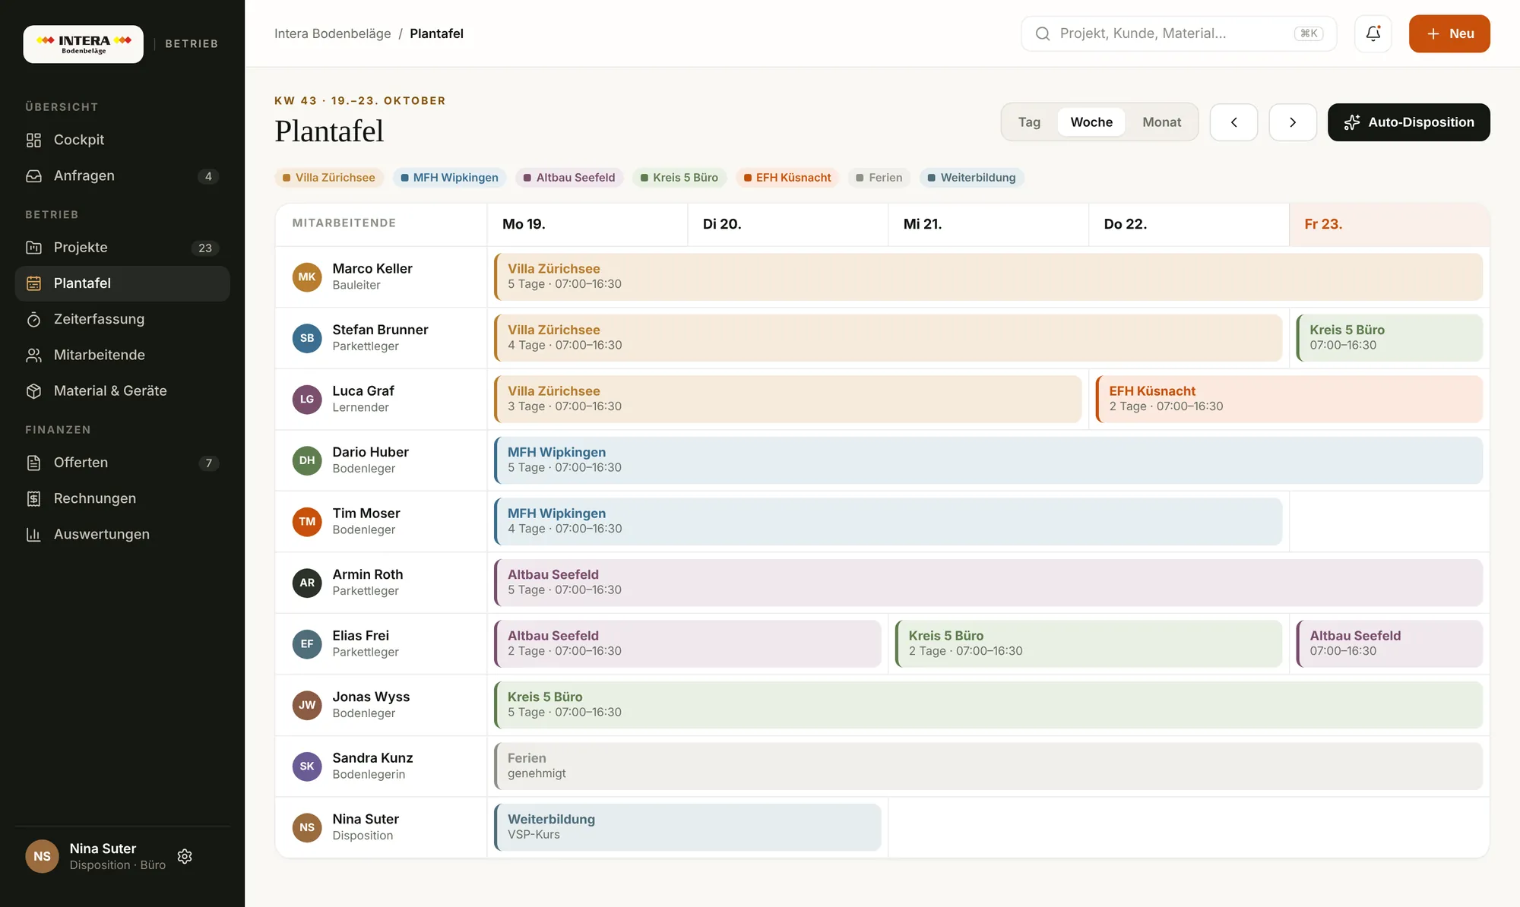Go to the next week with the right chevron
The image size is (1520, 907).
click(x=1293, y=122)
